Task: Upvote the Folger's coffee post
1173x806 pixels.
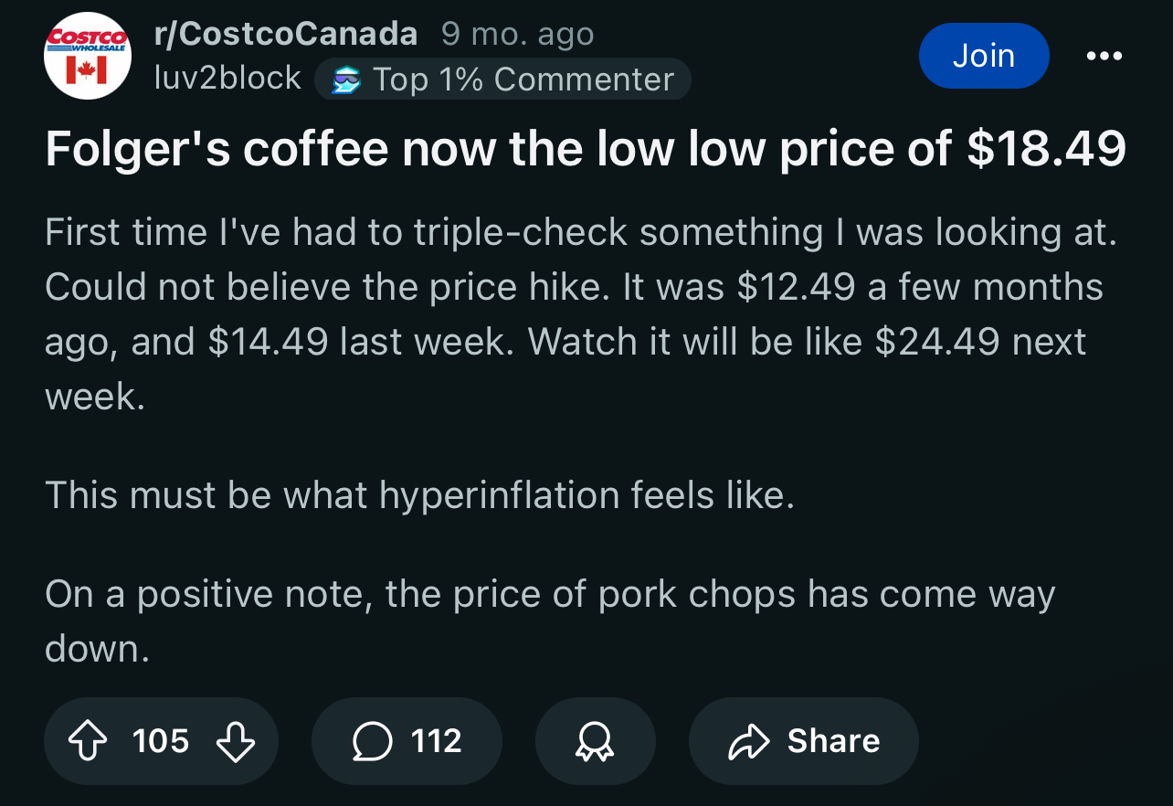Action: click(88, 741)
